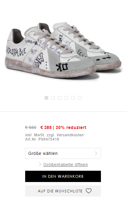Click the arrow beside Größentabelle öffnen
Screen dimensions: 127x200
[40, 164]
